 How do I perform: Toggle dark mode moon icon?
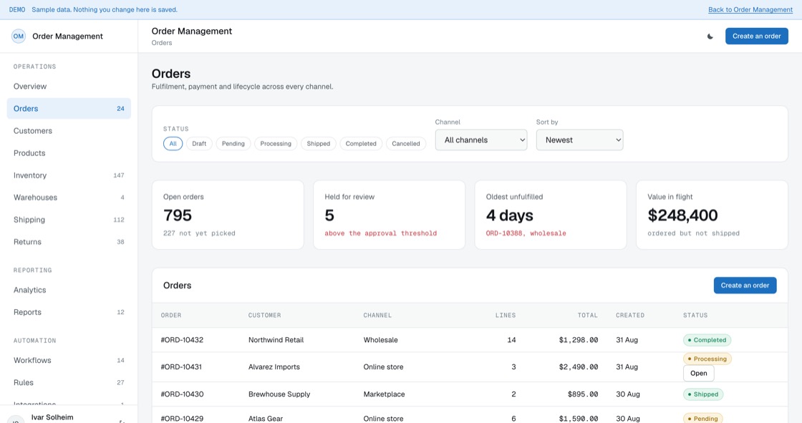(710, 37)
